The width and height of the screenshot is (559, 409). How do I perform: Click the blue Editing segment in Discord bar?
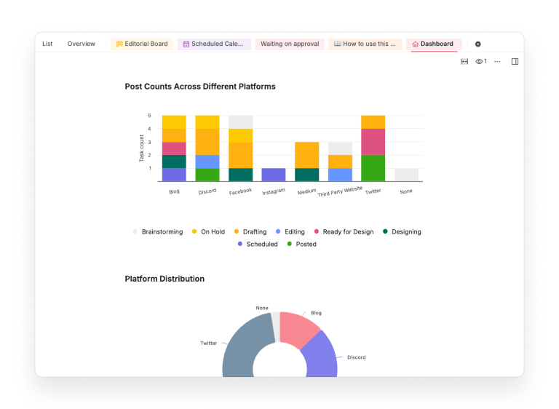point(207,162)
